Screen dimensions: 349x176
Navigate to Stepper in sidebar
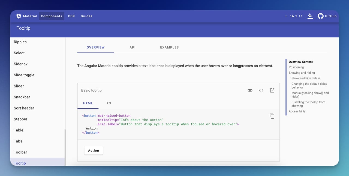[x=38, y=119]
